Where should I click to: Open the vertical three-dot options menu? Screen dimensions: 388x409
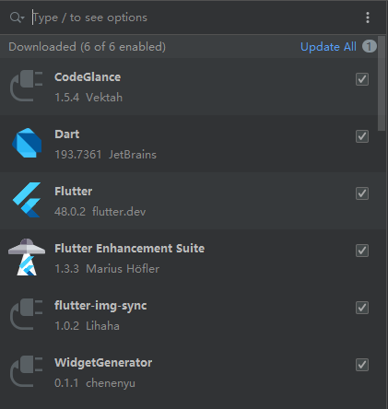click(368, 18)
